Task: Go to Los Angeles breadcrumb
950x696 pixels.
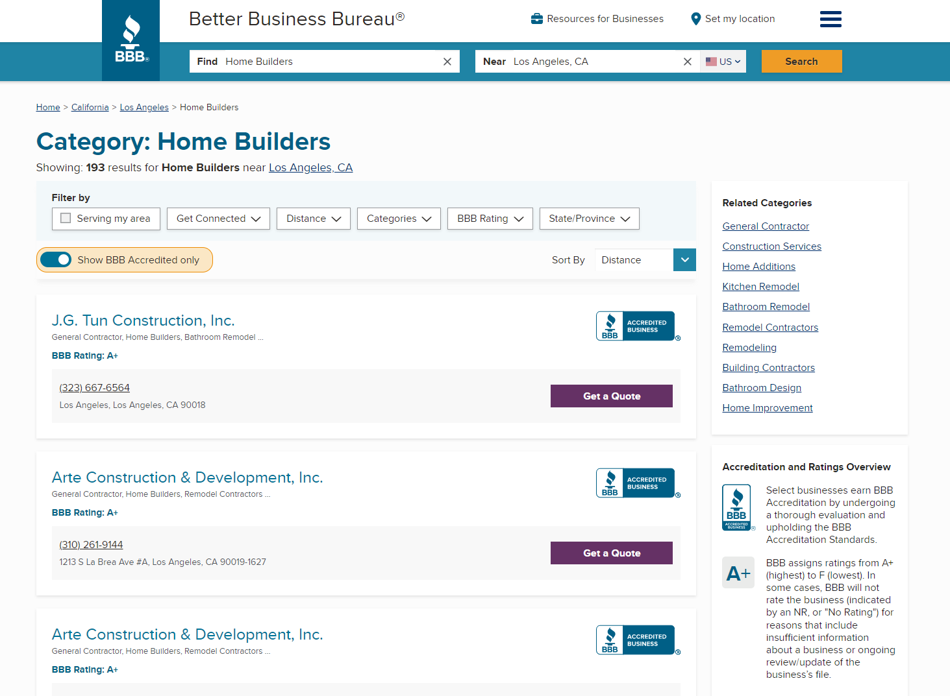Action: [144, 108]
